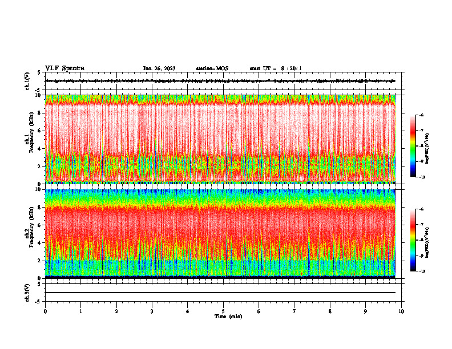
Task: Click time axis tick label 2
Action: pyautogui.click(x=116, y=311)
